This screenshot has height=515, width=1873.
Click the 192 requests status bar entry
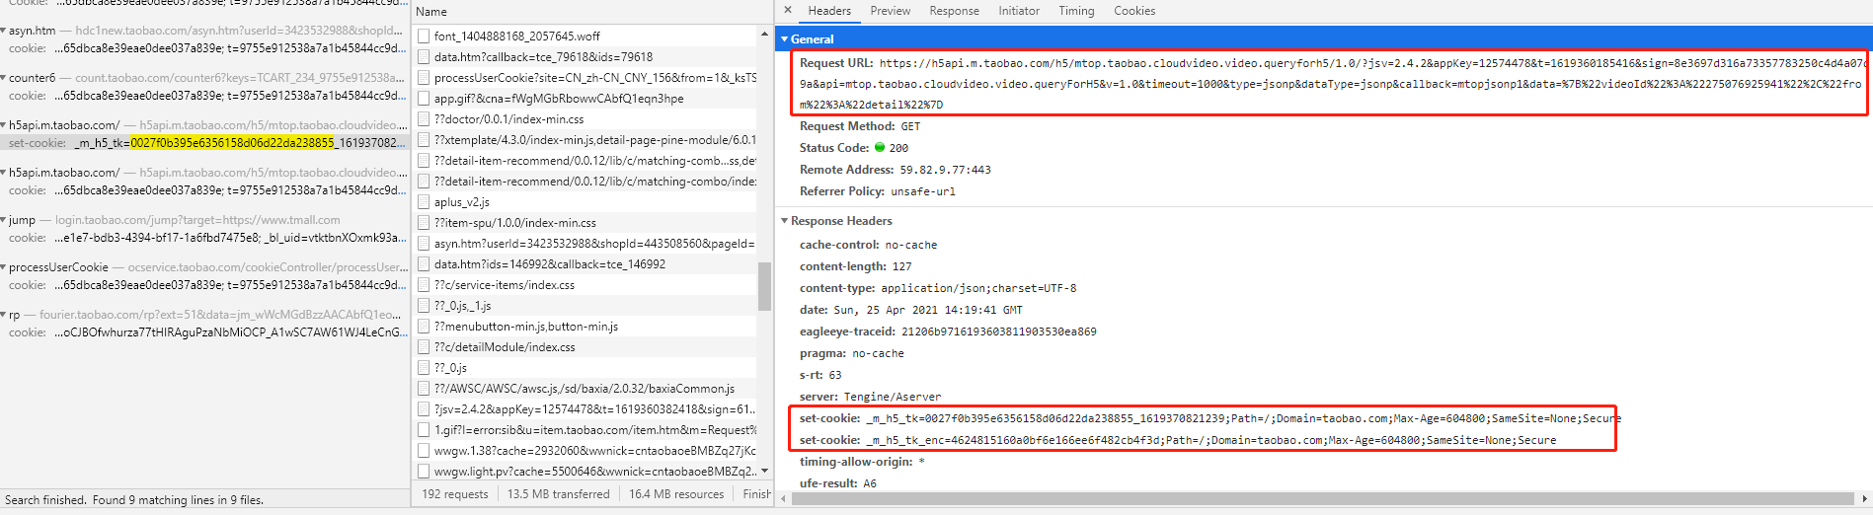tap(454, 494)
